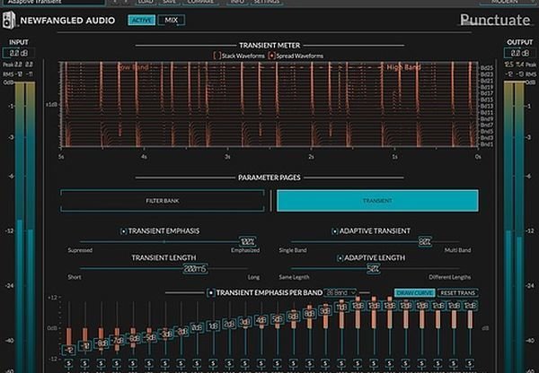Toggle the Adaptive Transient enable button
This screenshot has height=373, width=539.
[x=335, y=231]
